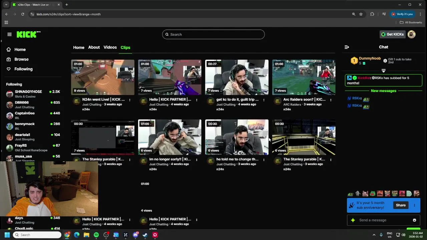Click the search field on Kick
The width and height of the screenshot is (427, 240).
tap(213, 34)
